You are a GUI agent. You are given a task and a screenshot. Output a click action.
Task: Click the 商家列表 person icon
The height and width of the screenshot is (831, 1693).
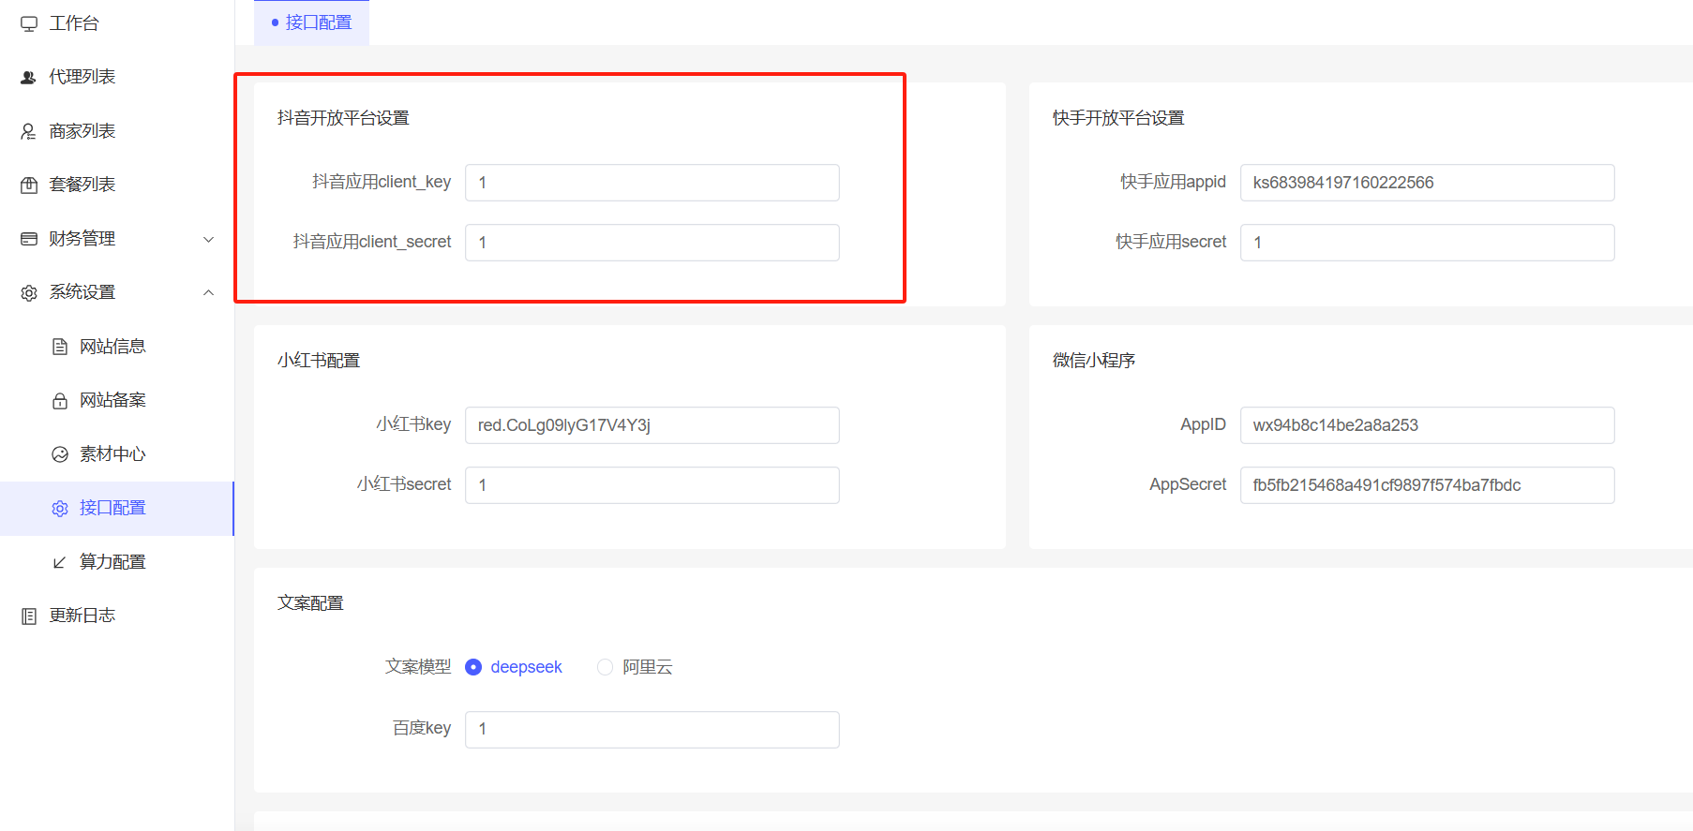(x=29, y=131)
